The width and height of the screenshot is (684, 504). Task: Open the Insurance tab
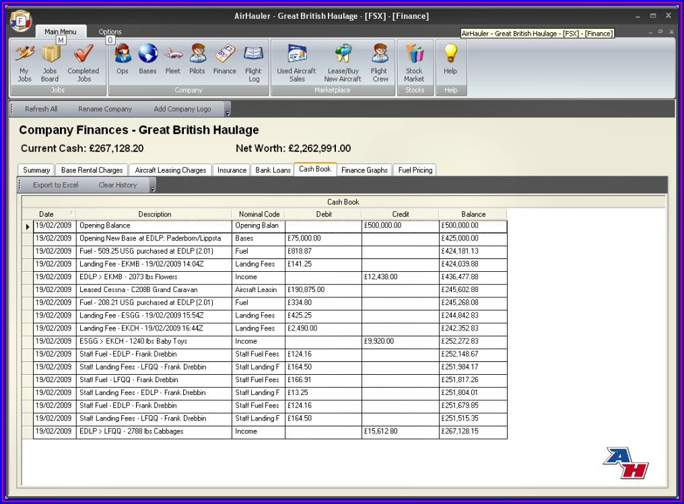(x=232, y=170)
